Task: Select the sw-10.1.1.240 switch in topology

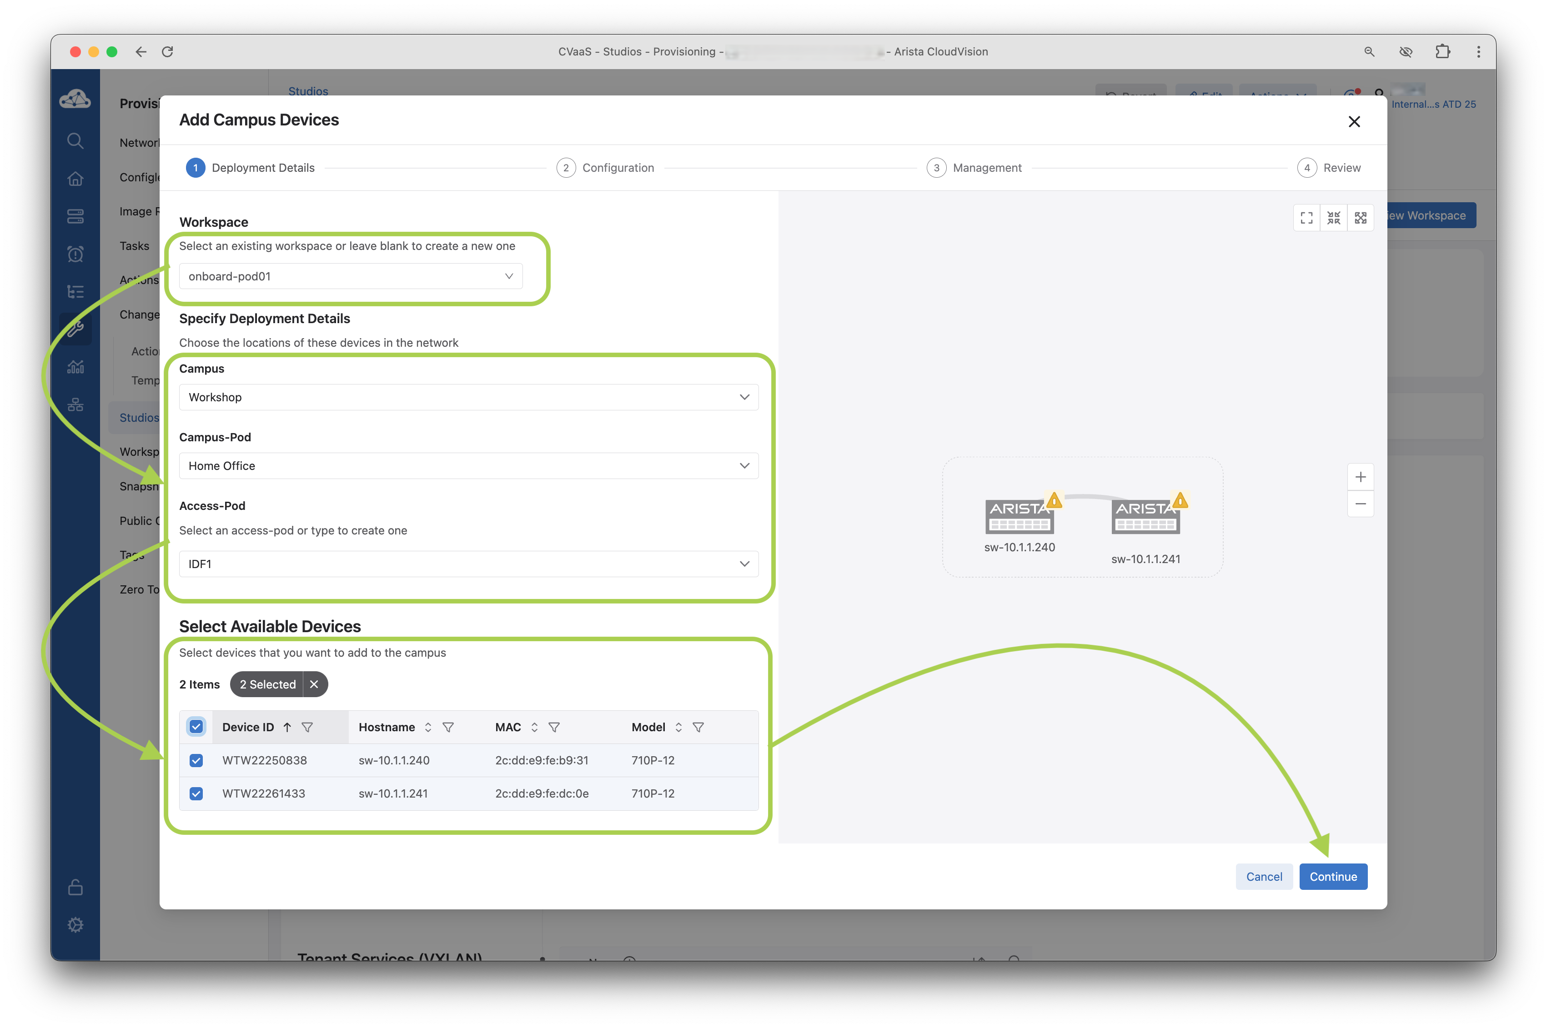Action: pos(1019,517)
